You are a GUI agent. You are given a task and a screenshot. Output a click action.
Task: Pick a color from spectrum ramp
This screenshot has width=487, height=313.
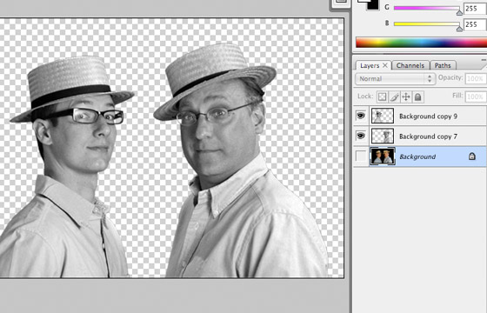pos(421,43)
